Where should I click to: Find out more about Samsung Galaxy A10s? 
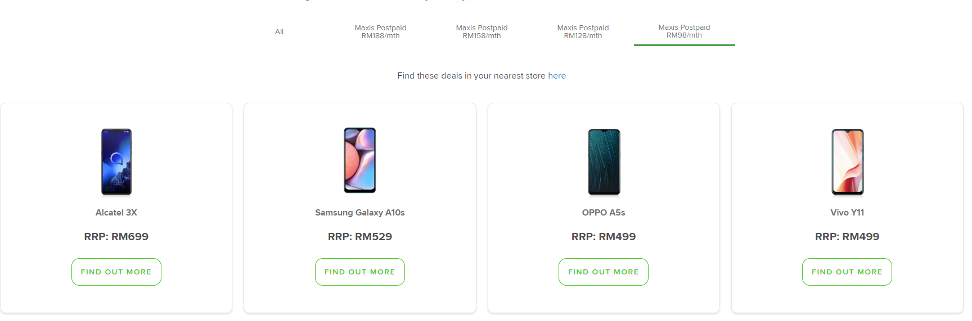pos(360,272)
